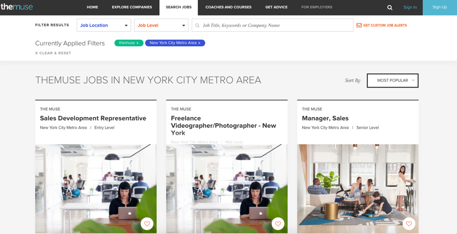Open the Job Level dropdown
Viewport: 457px width, 234px height.
(161, 25)
